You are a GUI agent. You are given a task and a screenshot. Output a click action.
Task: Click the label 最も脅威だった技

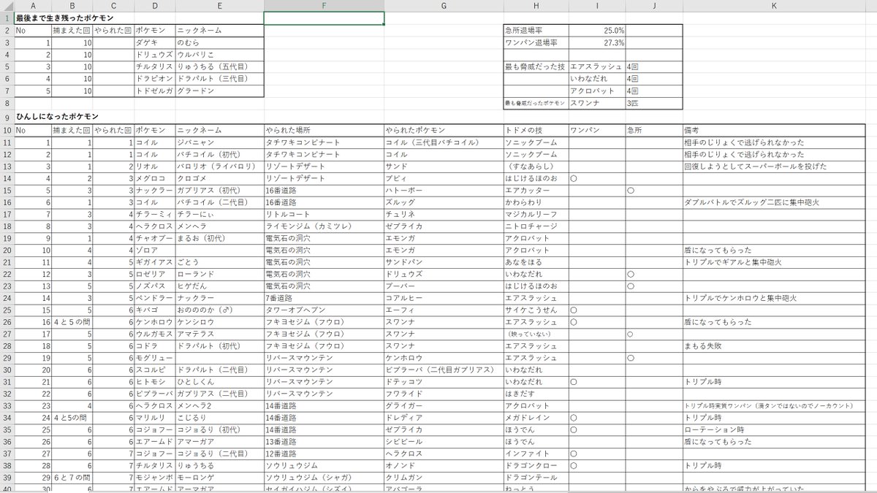pos(536,67)
